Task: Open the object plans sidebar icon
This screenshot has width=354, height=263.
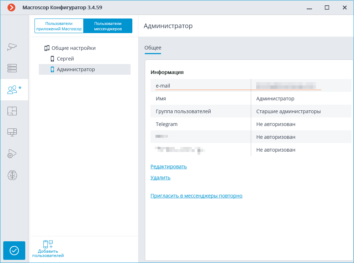Action: coord(12,111)
